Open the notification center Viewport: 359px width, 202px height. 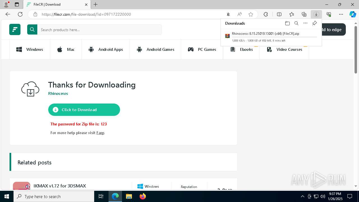point(350,196)
